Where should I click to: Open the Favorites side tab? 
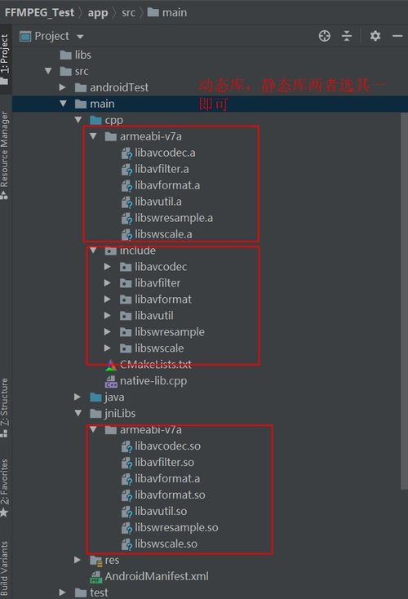coord(4,488)
